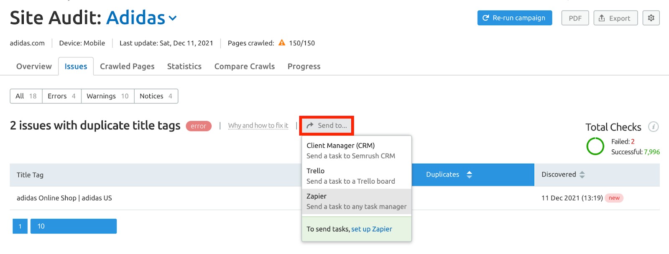Viewport: 669px width, 254px height.
Task: Sort by the Duplicates column arrows
Action: (x=469, y=174)
